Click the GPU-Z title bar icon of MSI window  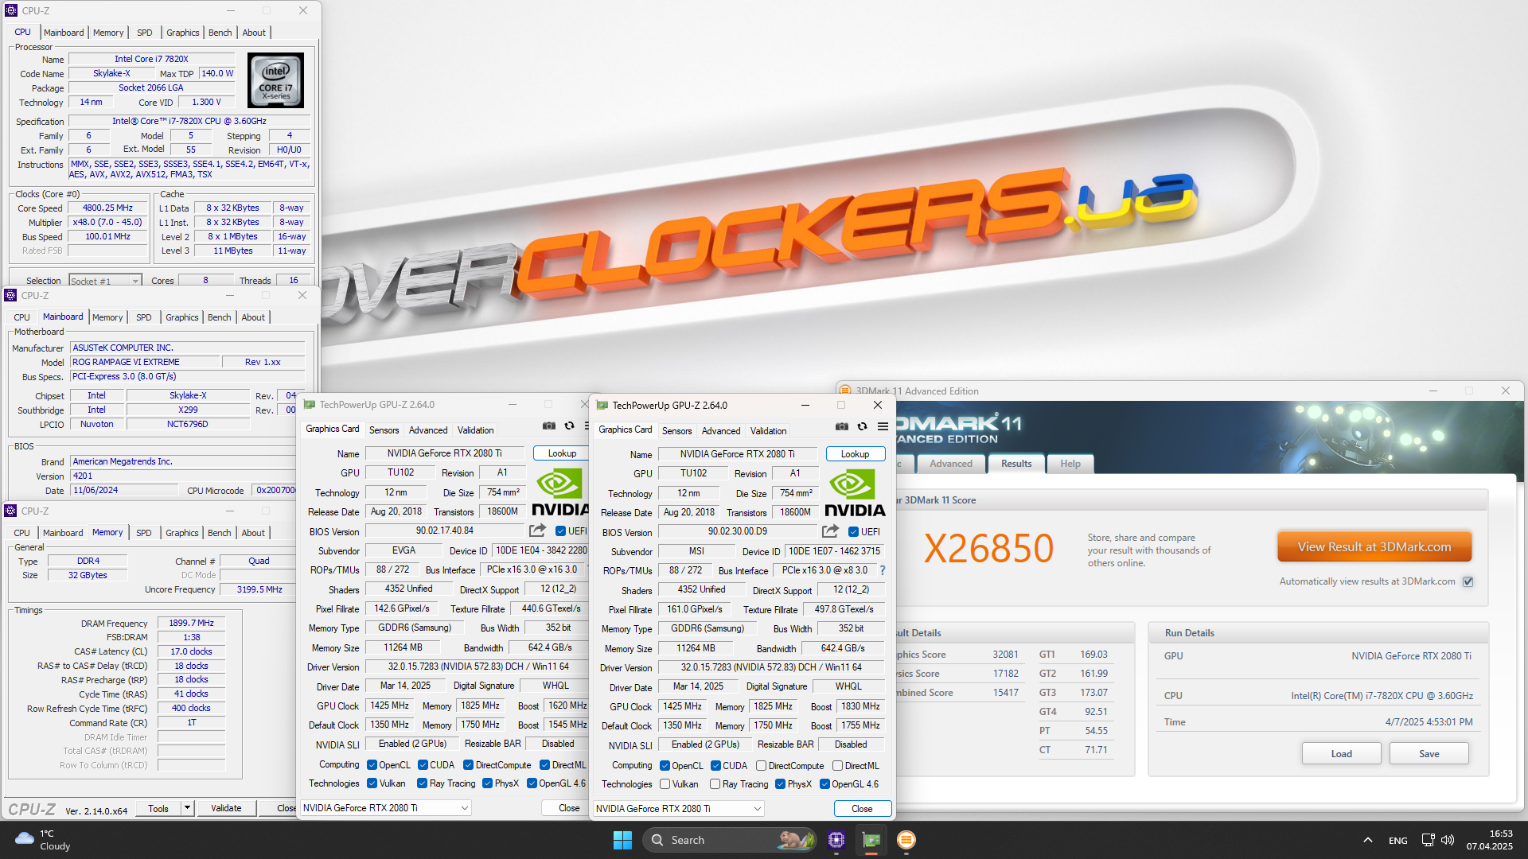(602, 406)
